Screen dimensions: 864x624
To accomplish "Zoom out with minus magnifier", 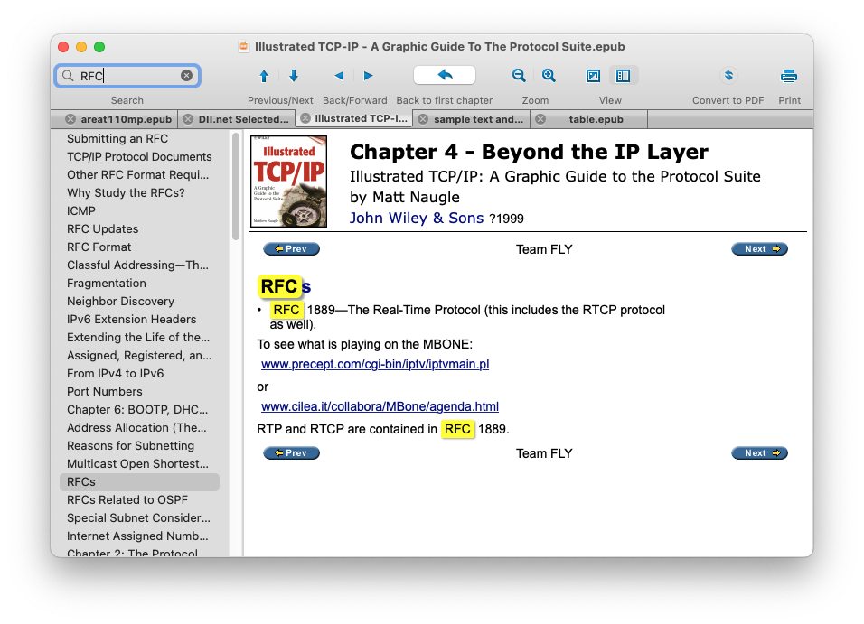I will coord(519,76).
